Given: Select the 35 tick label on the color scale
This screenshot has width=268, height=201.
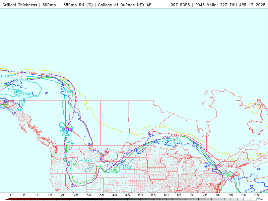Looking at the screenshot, I should [102, 195].
